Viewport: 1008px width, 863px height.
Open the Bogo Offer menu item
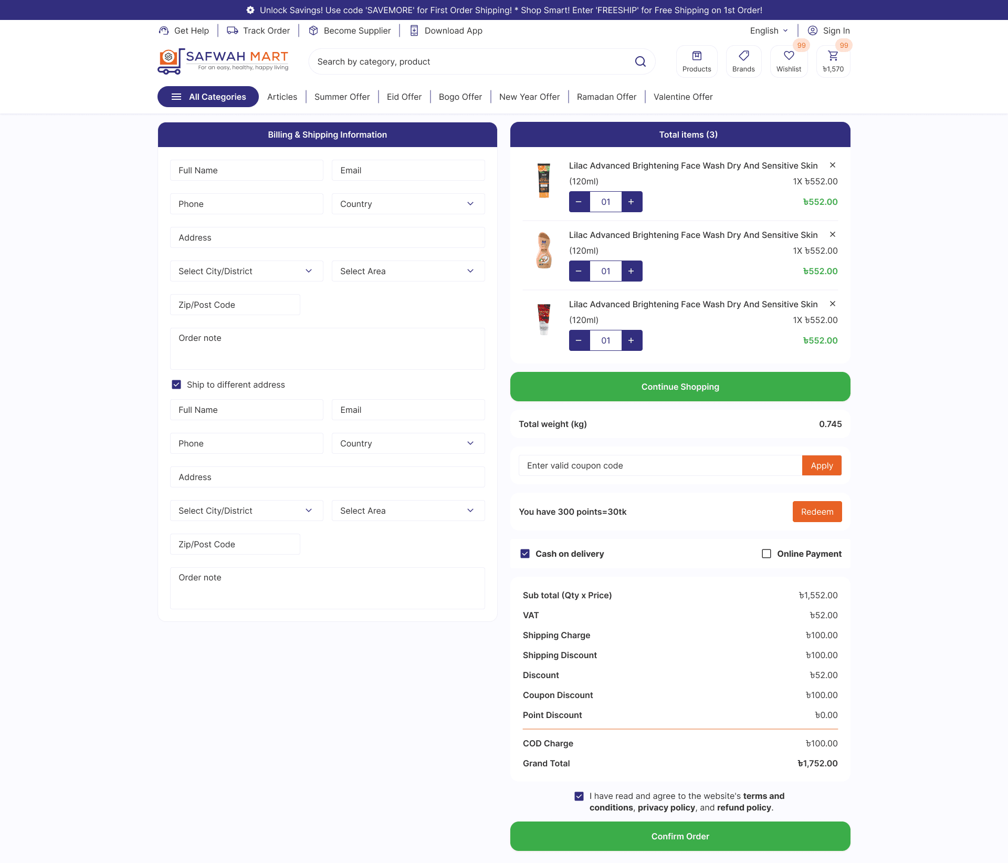pos(460,97)
